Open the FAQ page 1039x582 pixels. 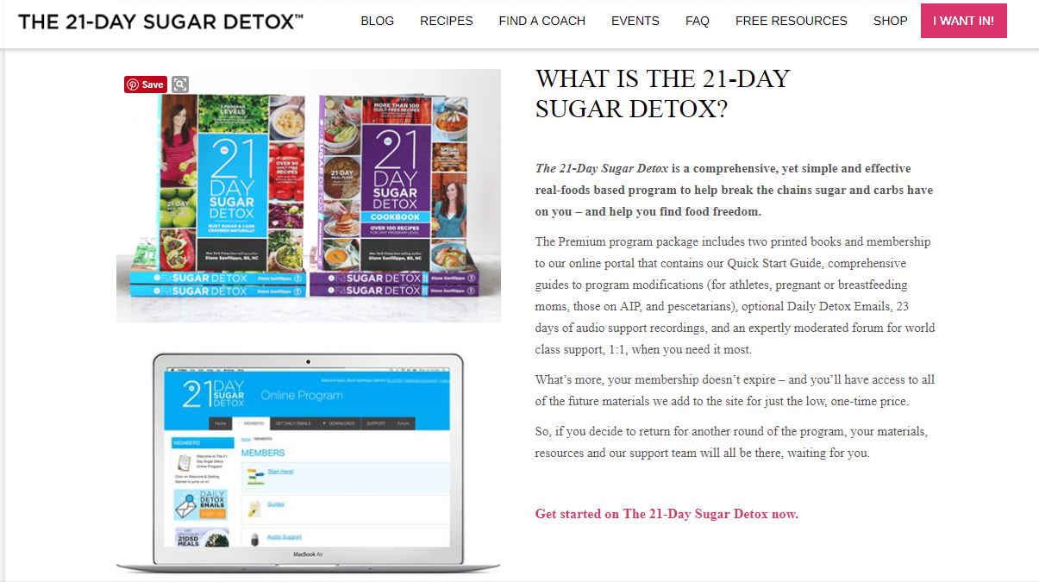pos(698,21)
